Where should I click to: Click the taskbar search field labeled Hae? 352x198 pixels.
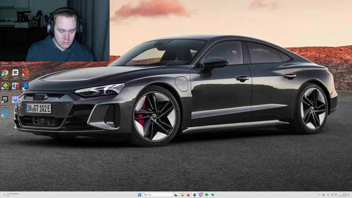pyautogui.click(x=158, y=195)
